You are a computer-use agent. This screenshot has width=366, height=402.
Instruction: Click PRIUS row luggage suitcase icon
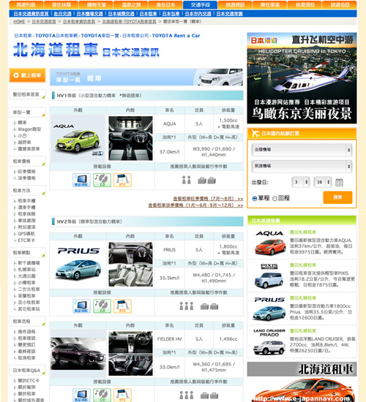209,306
